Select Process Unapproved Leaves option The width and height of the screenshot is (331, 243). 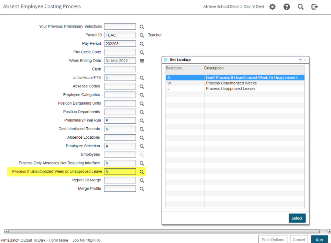pyautogui.click(x=230, y=89)
